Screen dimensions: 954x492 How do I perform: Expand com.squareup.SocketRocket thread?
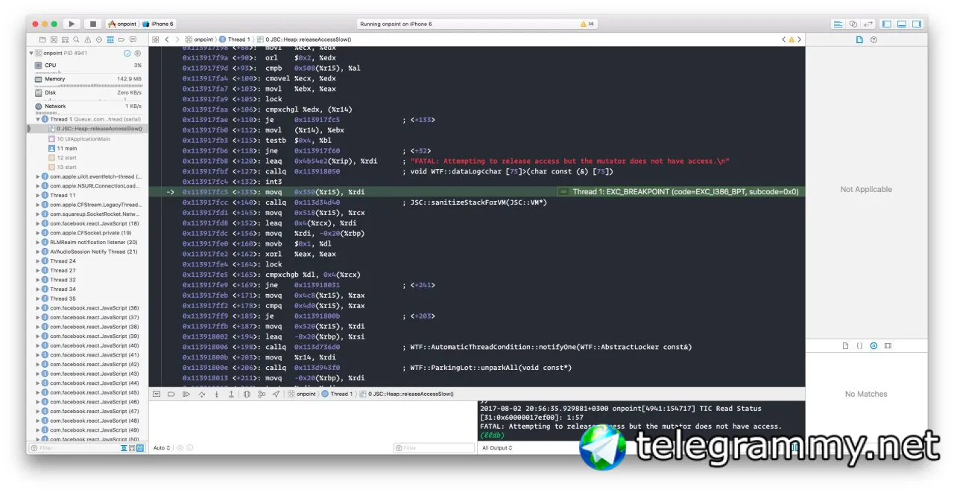point(38,214)
